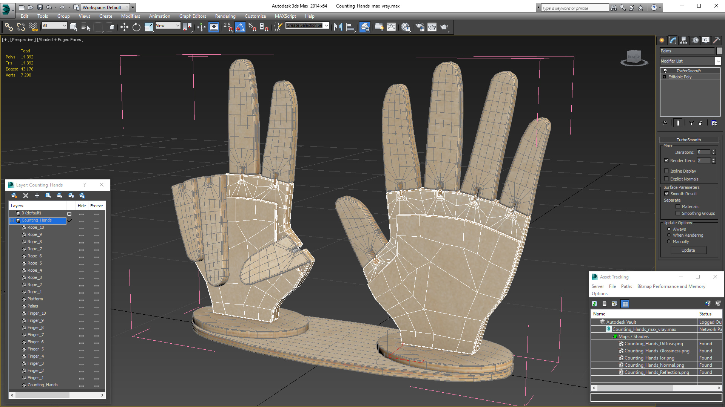Click the Palms object color swatch

[719, 51]
